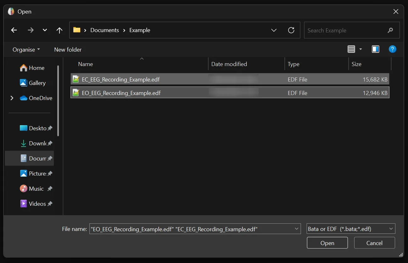
Task: Click the magnifier search icon
Action: (390, 30)
